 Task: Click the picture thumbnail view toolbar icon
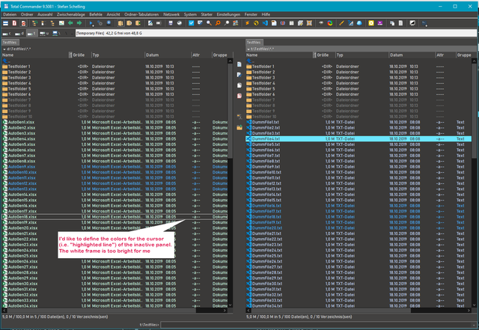point(61,23)
